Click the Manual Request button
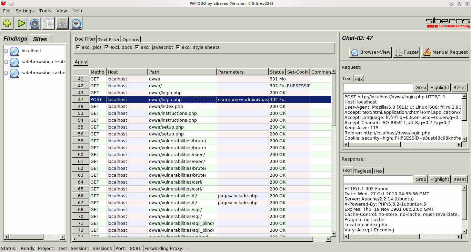 [x=445, y=52]
